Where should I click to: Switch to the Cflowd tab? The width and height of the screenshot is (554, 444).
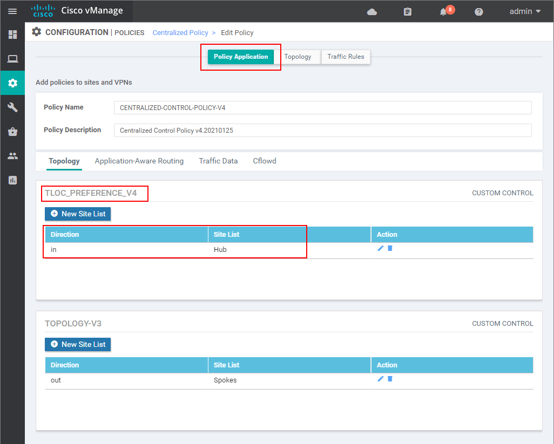click(264, 161)
